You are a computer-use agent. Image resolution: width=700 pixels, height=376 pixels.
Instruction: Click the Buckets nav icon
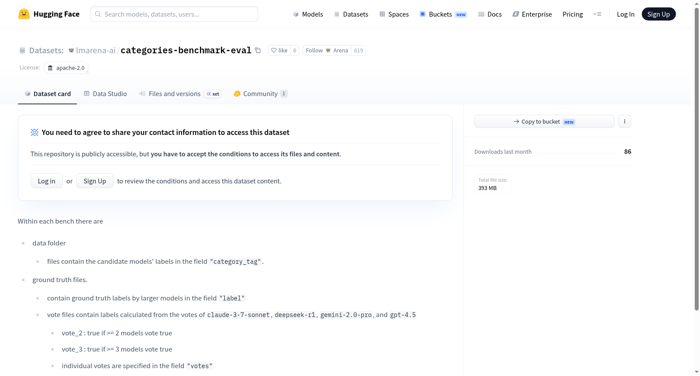coord(423,14)
